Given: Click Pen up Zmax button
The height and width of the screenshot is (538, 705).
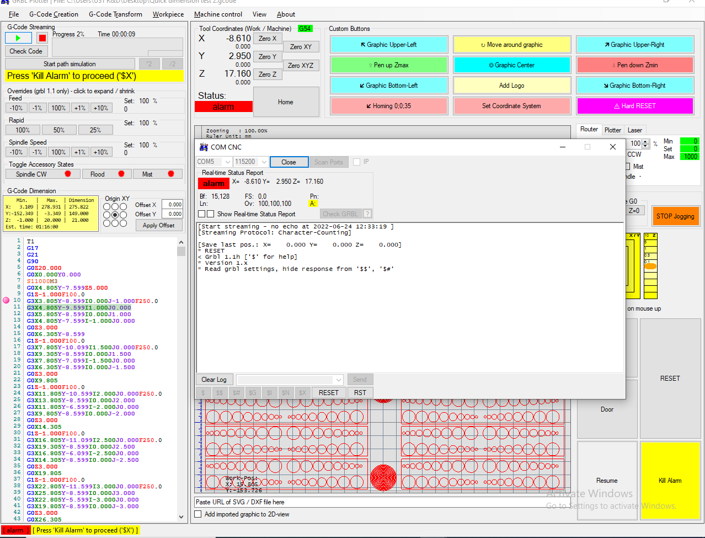Looking at the screenshot, I should pyautogui.click(x=389, y=65).
